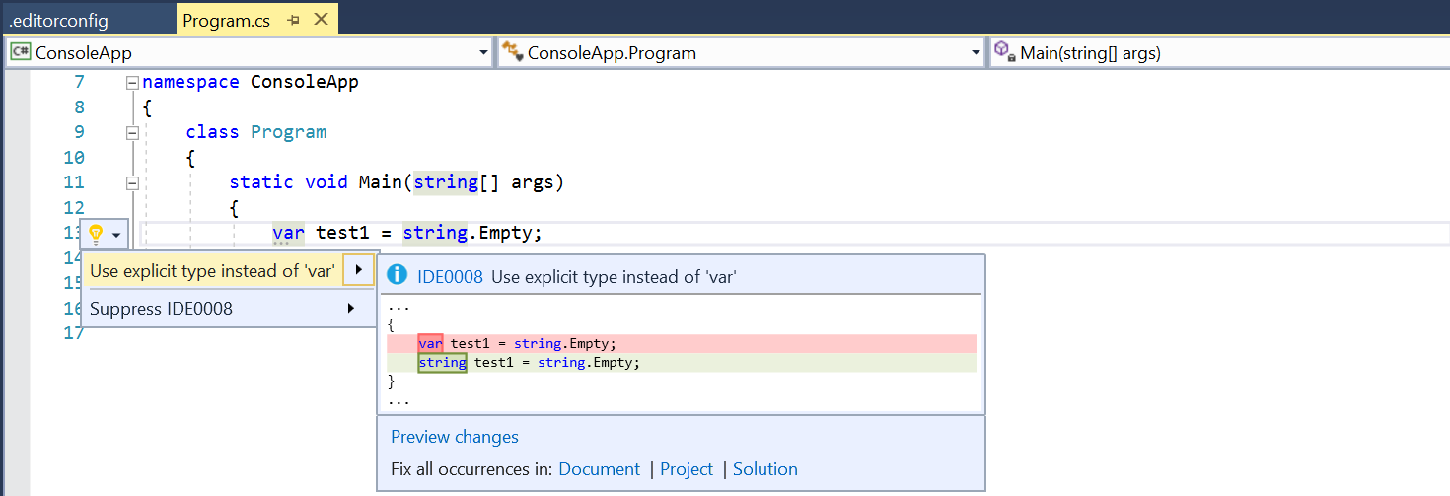Close the Program.cs tab
Viewport: 1450px width, 496px height.
(321, 20)
